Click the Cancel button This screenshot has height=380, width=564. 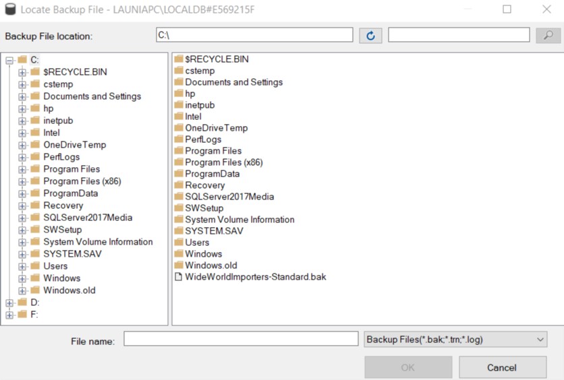502,367
